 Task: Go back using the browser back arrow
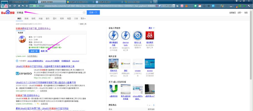tap(10, 6)
